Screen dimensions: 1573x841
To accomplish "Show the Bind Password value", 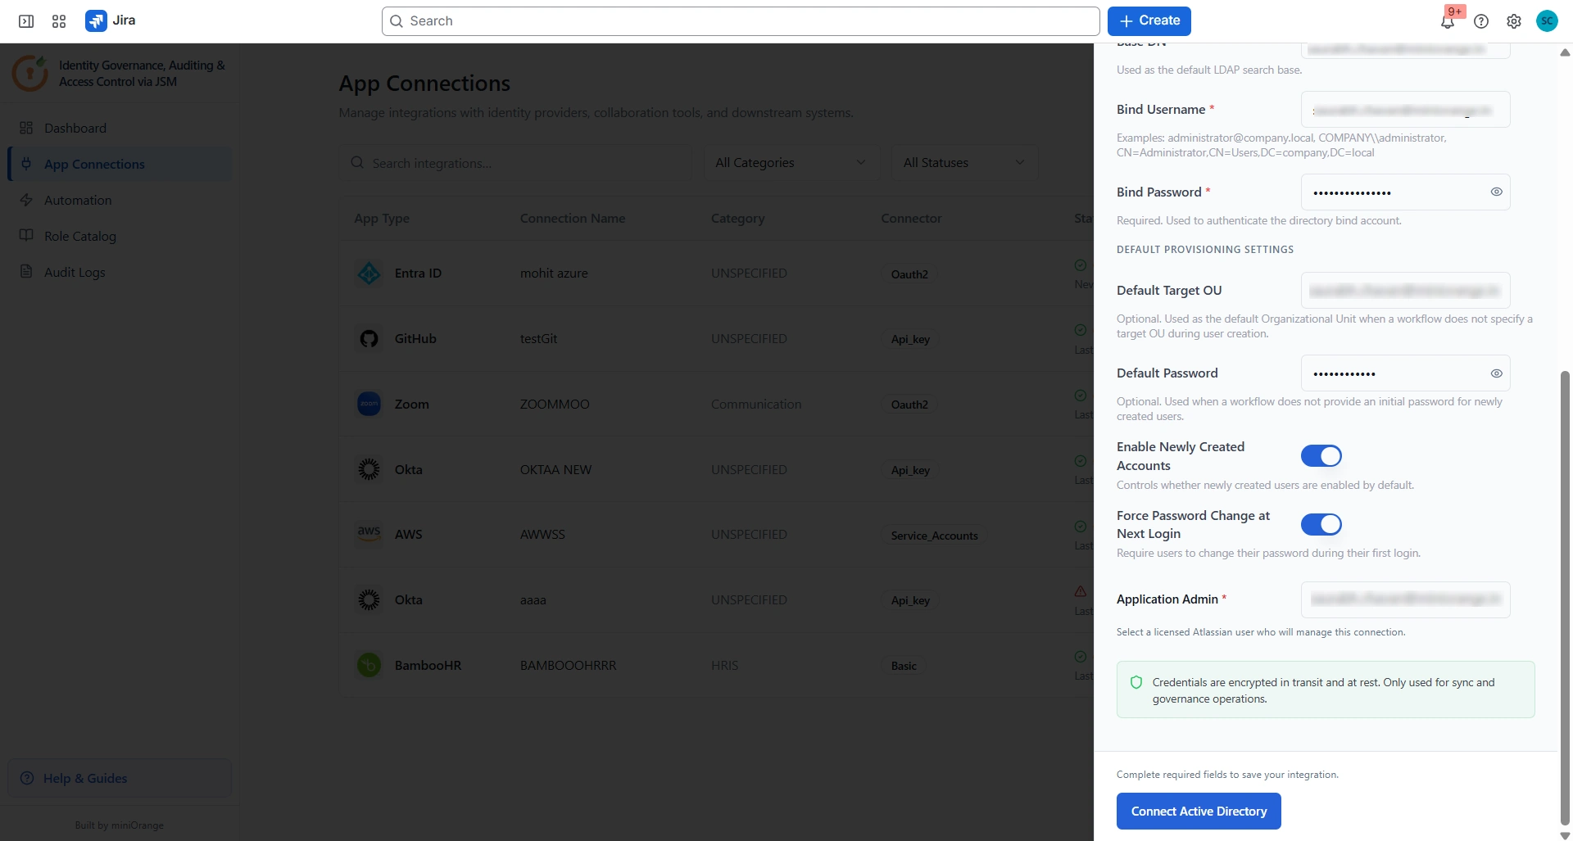I will (x=1496, y=192).
